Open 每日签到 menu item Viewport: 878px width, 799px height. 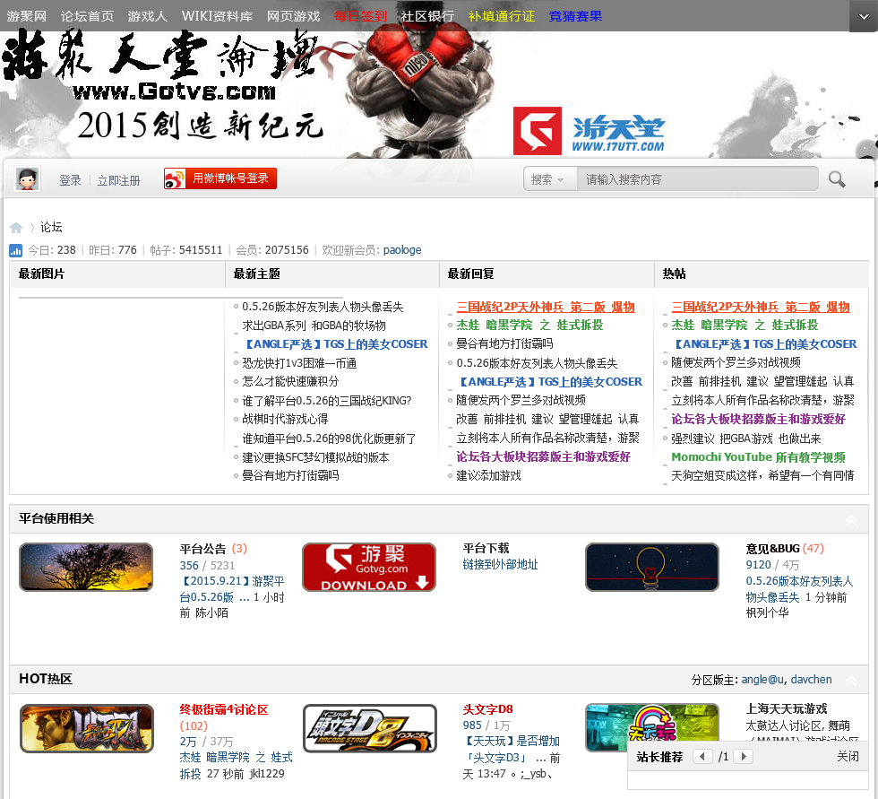tap(360, 16)
